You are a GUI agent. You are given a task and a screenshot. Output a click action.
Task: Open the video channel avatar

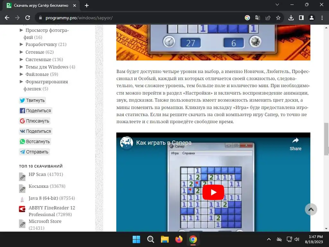click(x=127, y=143)
